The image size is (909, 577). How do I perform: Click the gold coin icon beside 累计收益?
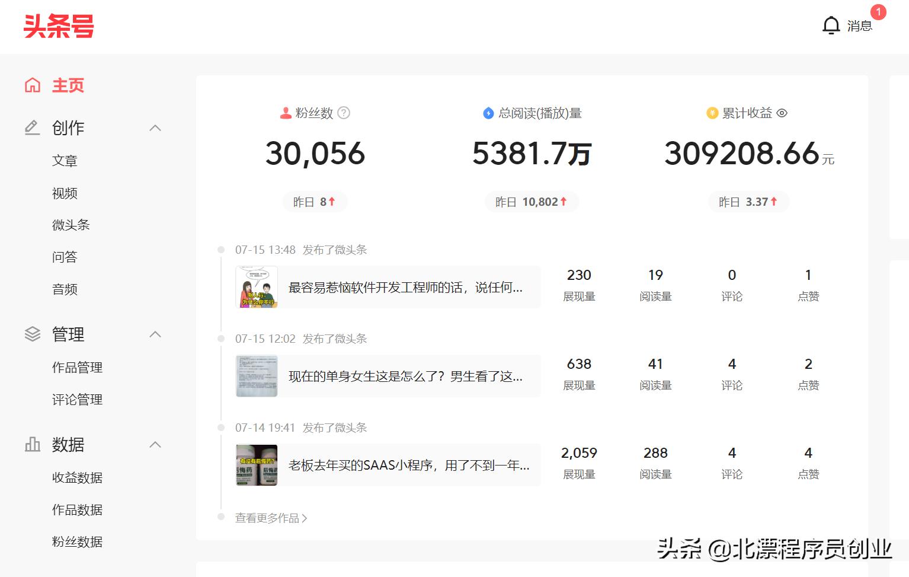pos(712,113)
